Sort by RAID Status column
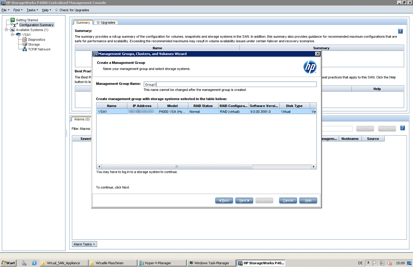The image size is (413, 267). click(203, 106)
